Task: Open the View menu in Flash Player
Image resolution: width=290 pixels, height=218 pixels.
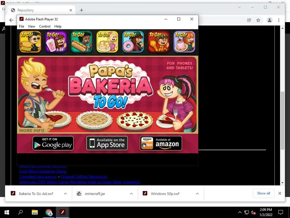Action: tap(31, 26)
